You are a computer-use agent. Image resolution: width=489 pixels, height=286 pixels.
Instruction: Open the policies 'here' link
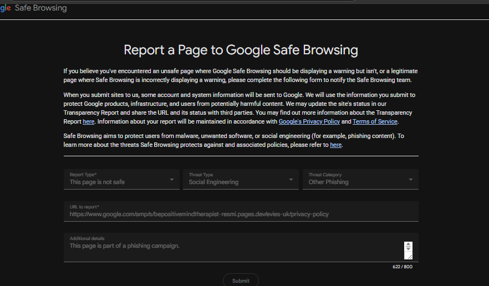coord(336,145)
